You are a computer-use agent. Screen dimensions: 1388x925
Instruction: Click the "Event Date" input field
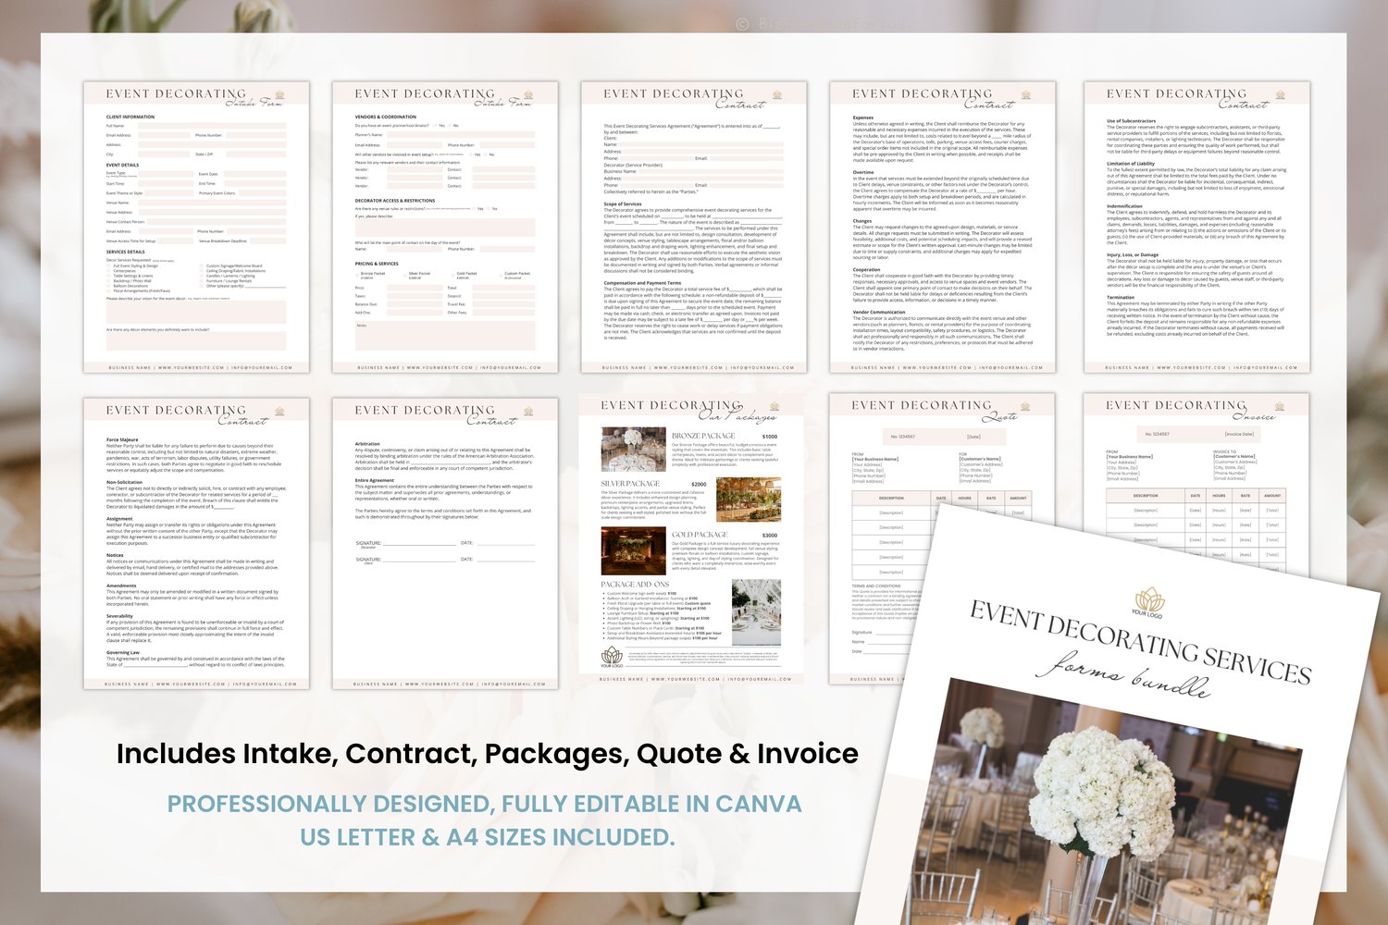tap(254, 174)
